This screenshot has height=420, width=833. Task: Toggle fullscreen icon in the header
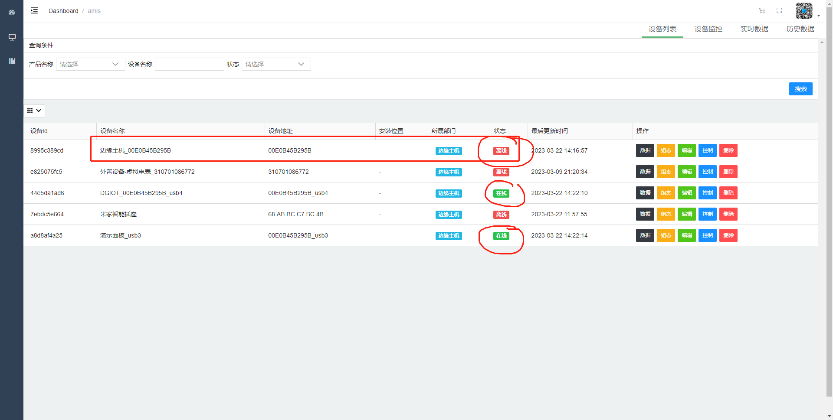(x=779, y=10)
